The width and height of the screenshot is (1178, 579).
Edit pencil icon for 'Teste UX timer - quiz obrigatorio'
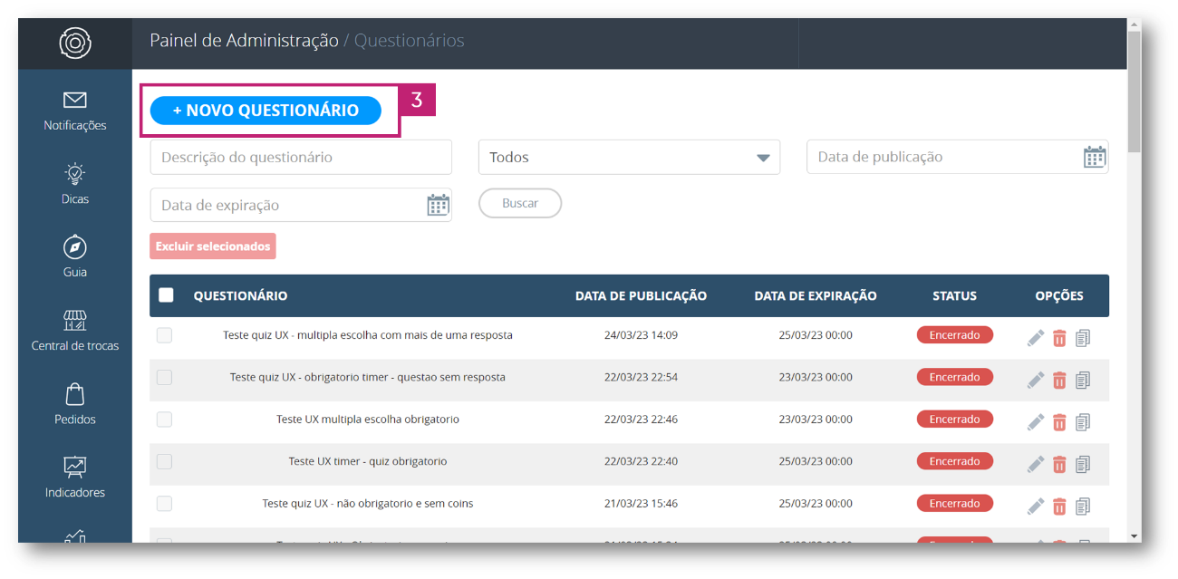[x=1036, y=464]
